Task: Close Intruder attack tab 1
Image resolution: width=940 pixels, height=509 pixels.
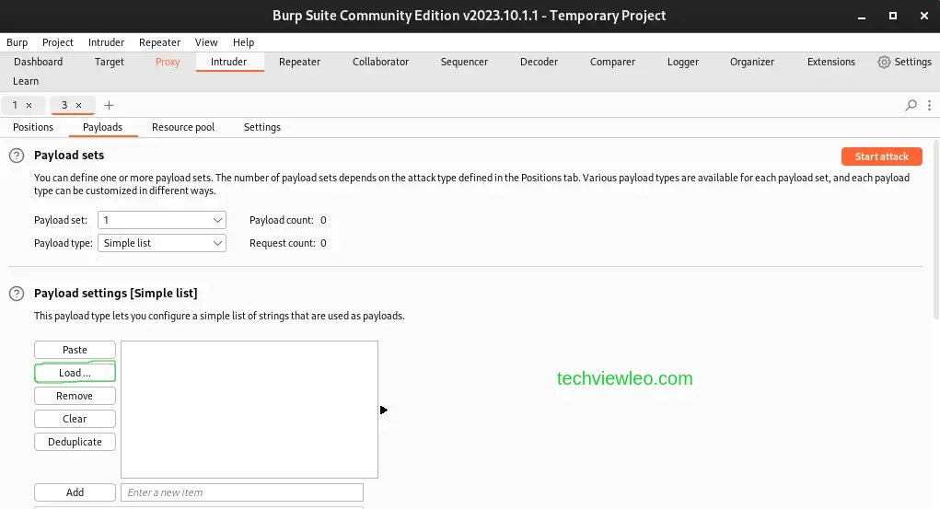Action: 29,105
